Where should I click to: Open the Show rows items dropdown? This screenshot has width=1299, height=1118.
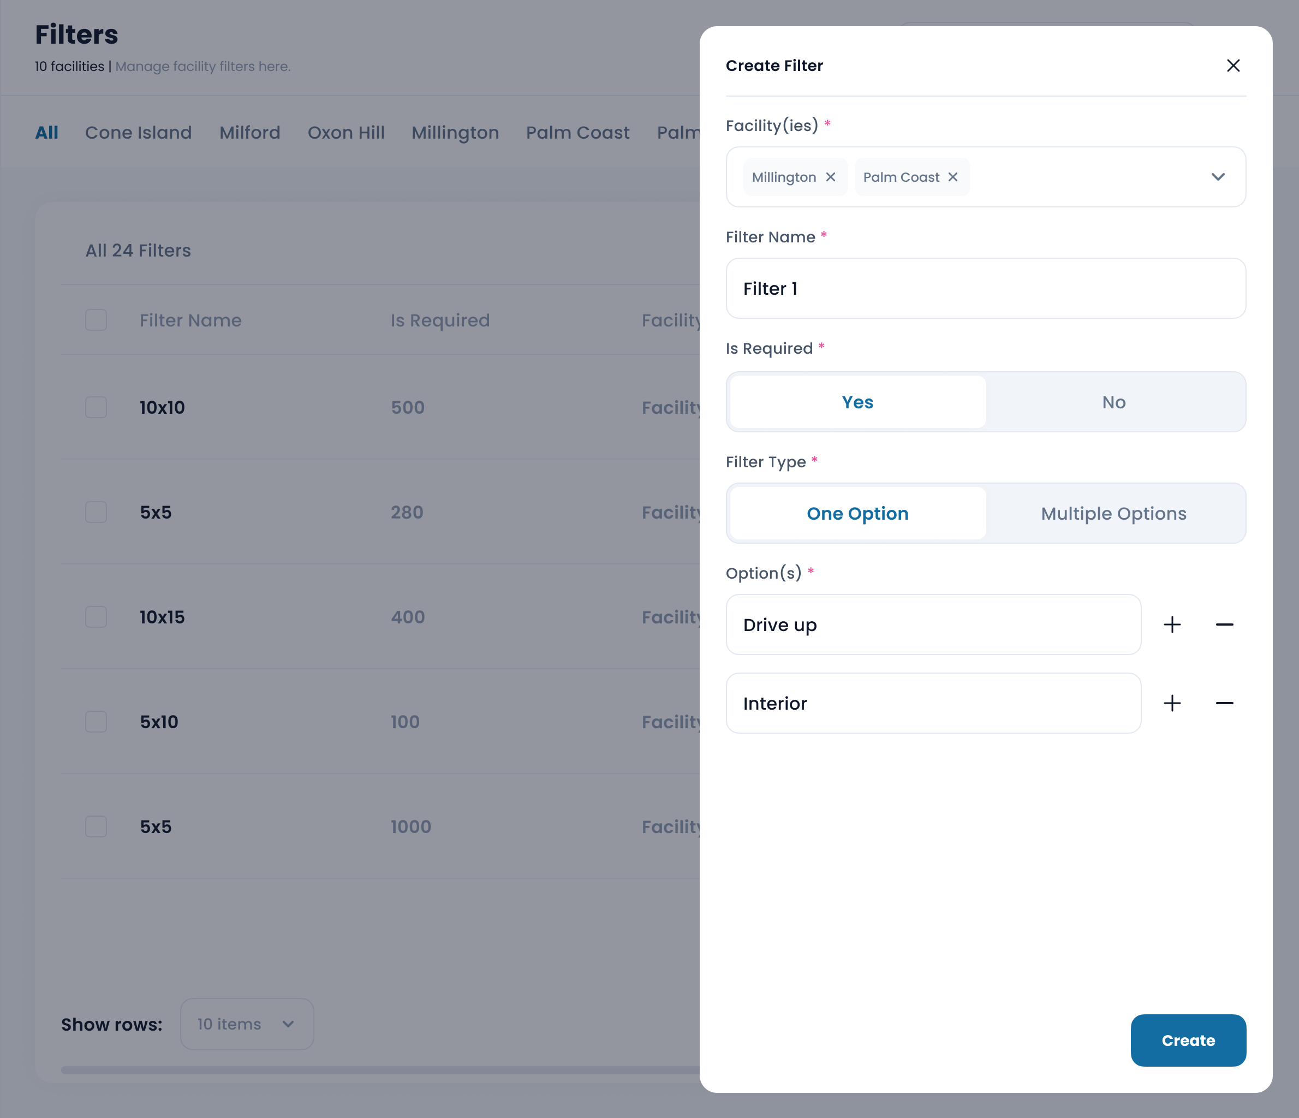point(246,1024)
